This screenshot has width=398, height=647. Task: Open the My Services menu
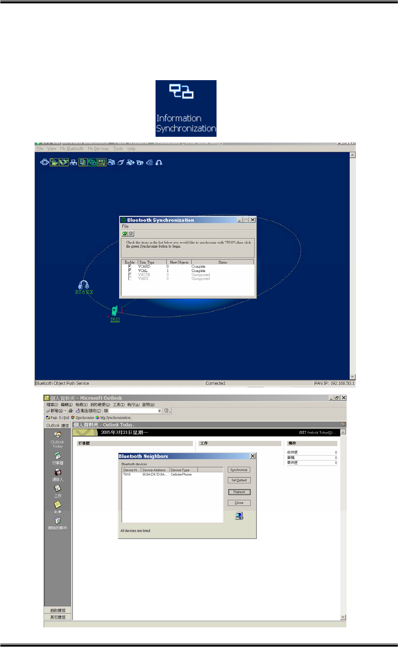98,149
